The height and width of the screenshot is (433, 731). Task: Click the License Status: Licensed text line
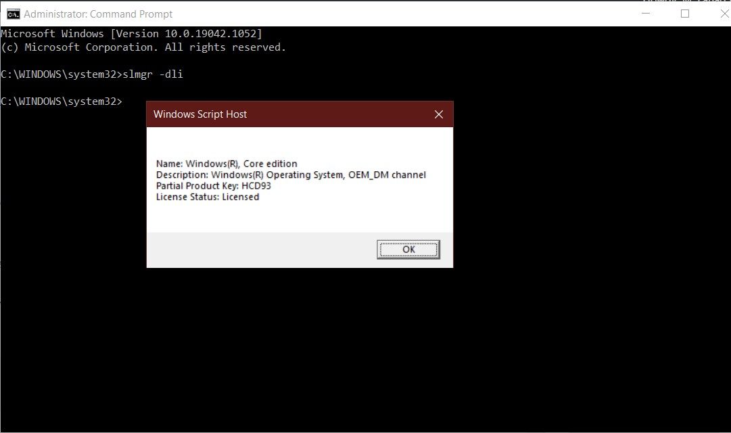click(x=208, y=196)
